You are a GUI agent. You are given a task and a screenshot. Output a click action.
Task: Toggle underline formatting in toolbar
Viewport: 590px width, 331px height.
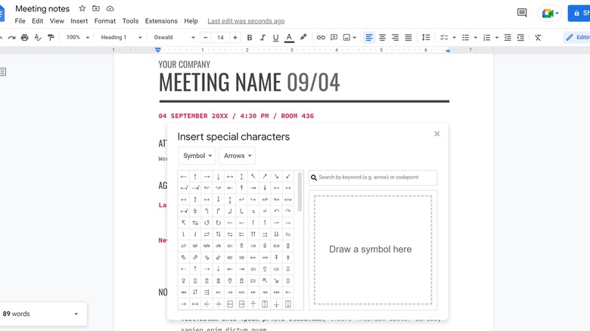tap(275, 37)
